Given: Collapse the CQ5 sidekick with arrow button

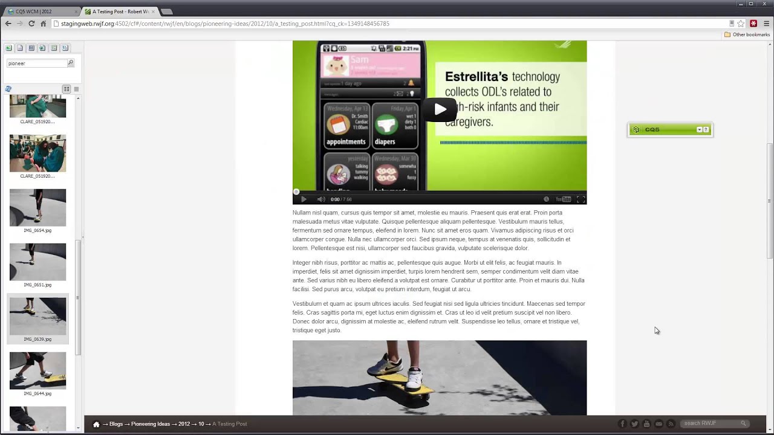Looking at the screenshot, I should point(699,130).
